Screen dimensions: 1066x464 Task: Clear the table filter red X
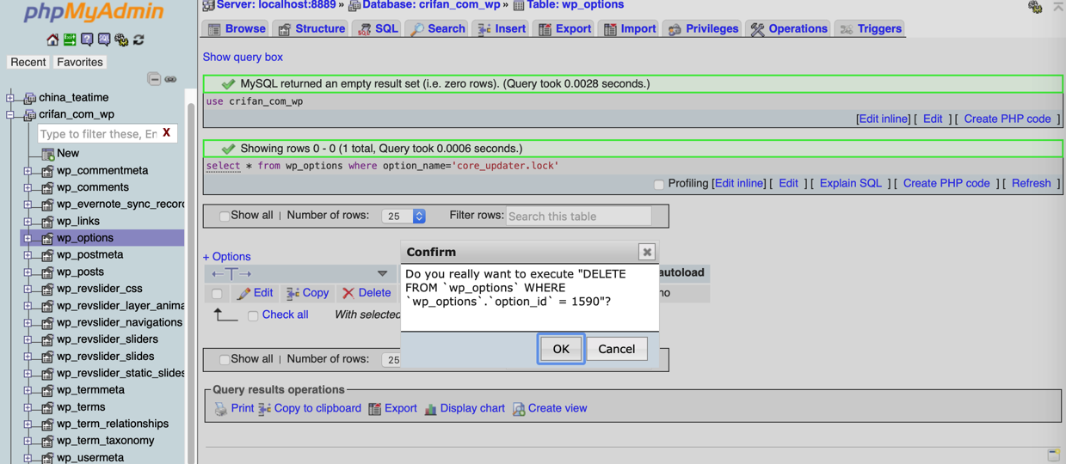[x=166, y=133]
